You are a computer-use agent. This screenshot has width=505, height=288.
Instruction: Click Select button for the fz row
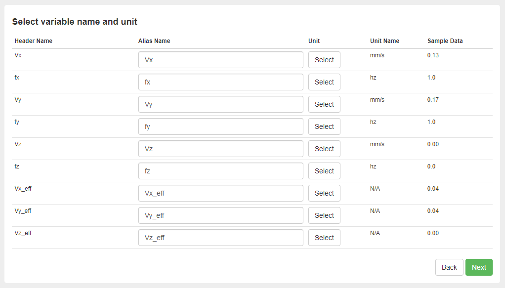(x=324, y=171)
